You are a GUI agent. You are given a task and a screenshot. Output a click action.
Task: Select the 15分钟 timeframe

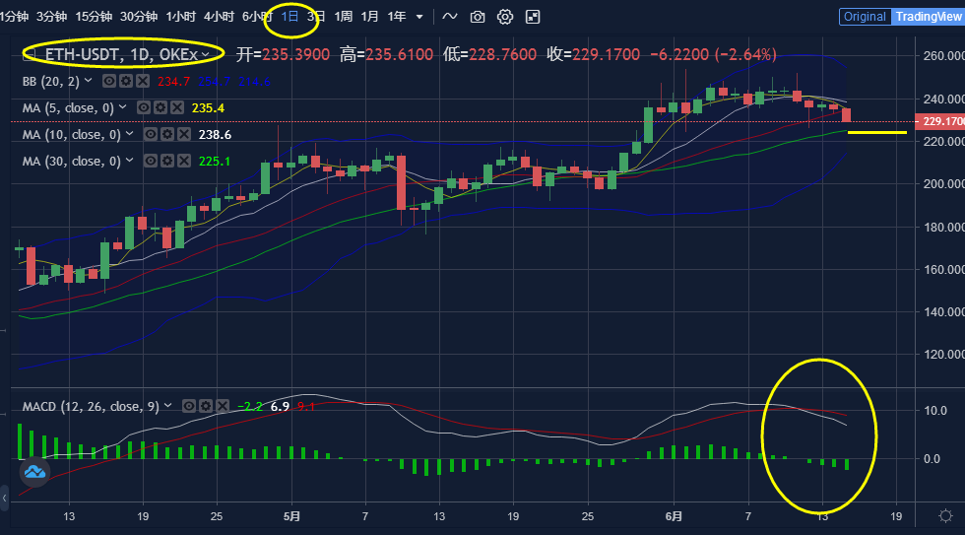point(94,17)
